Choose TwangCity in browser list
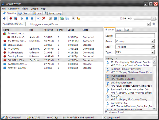159x120 pixels. tap(129, 98)
